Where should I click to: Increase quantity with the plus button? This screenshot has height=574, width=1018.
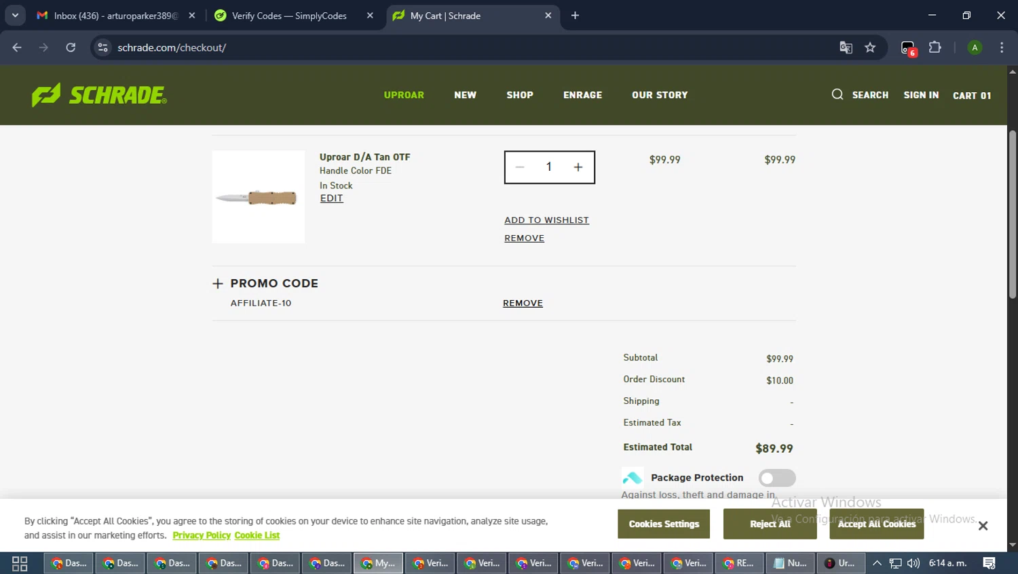pyautogui.click(x=578, y=167)
